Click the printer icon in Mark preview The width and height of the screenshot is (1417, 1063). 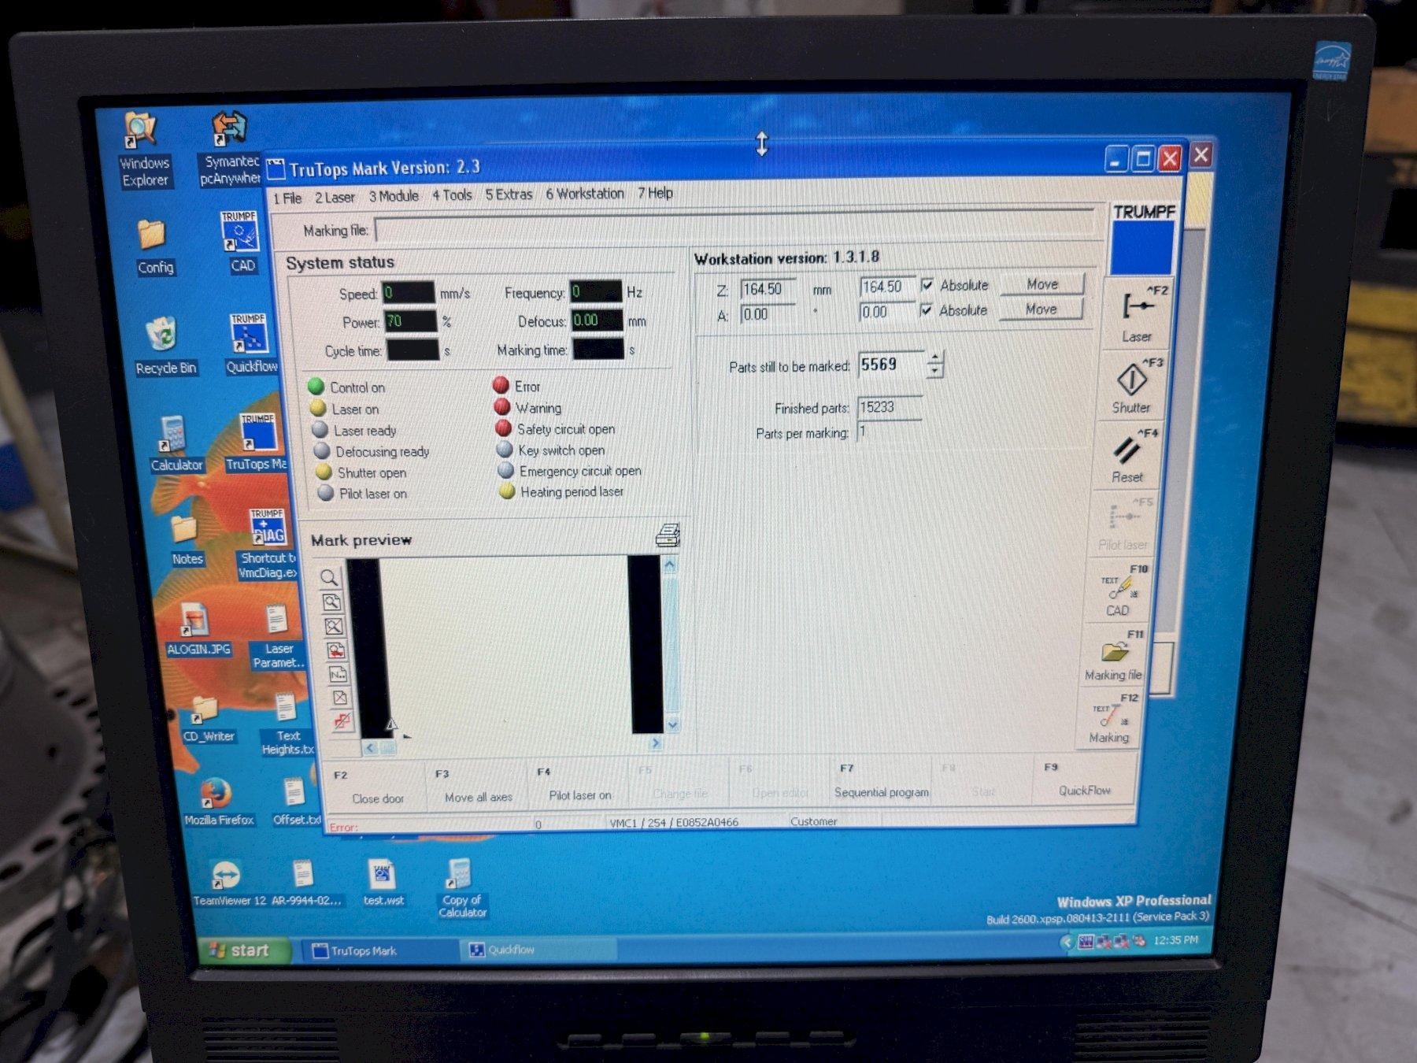click(x=668, y=535)
